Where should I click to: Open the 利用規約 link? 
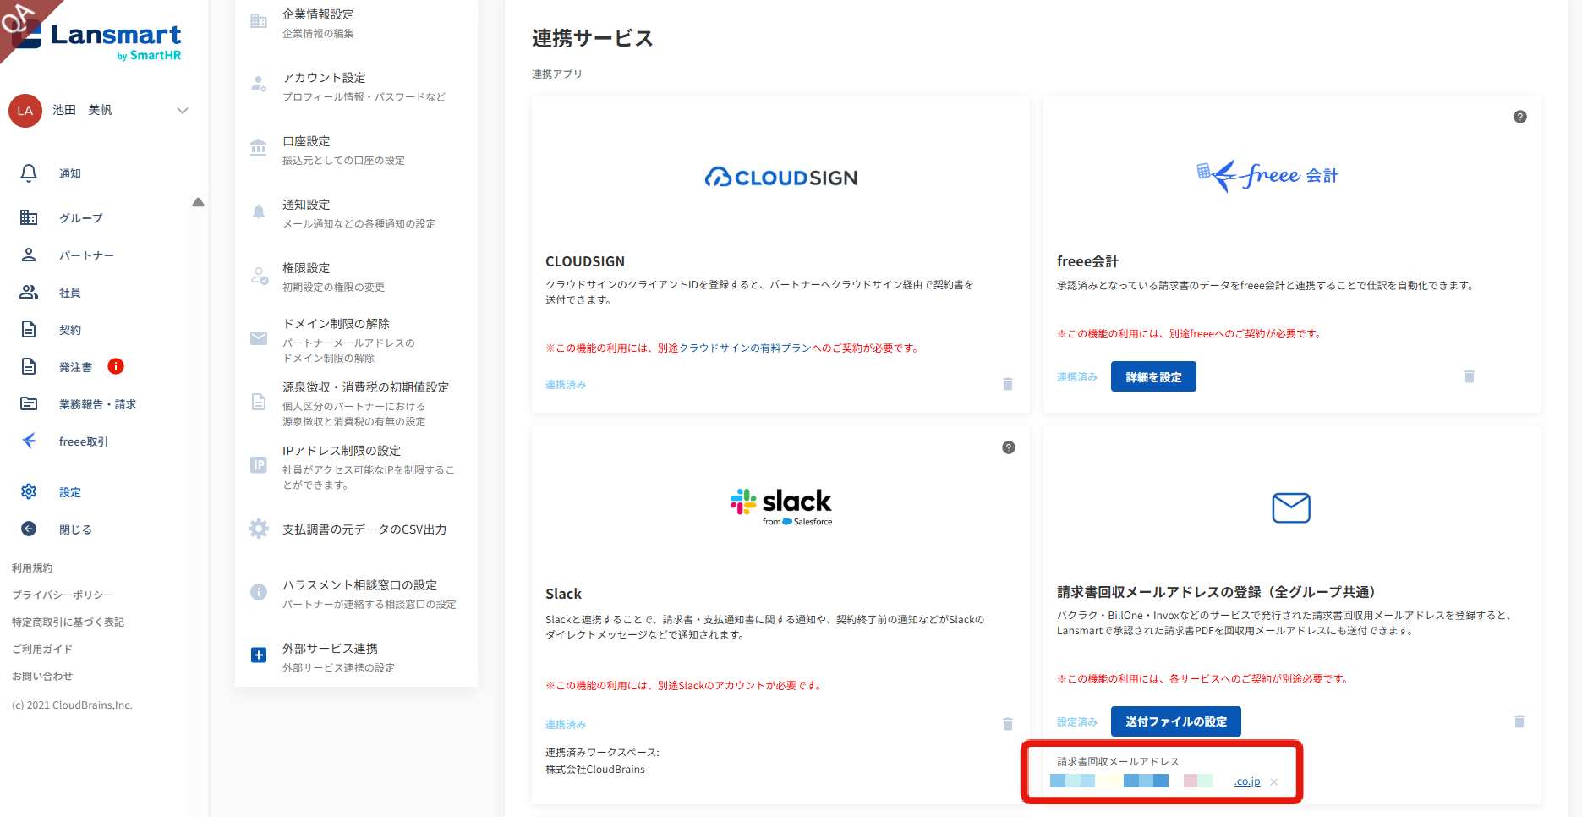coord(32,568)
